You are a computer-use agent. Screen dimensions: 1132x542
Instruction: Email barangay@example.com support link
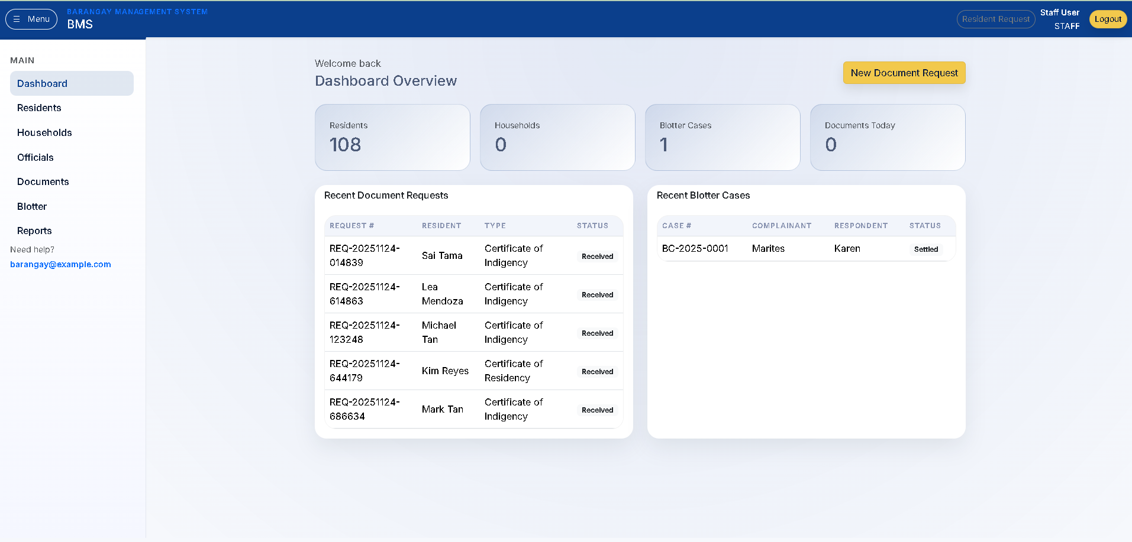[60, 264]
